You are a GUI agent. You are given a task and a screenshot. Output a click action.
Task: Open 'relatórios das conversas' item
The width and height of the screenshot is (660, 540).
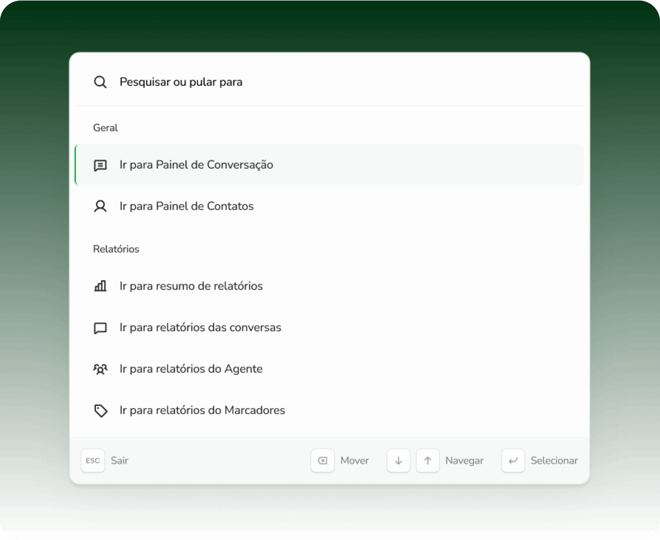[200, 328]
